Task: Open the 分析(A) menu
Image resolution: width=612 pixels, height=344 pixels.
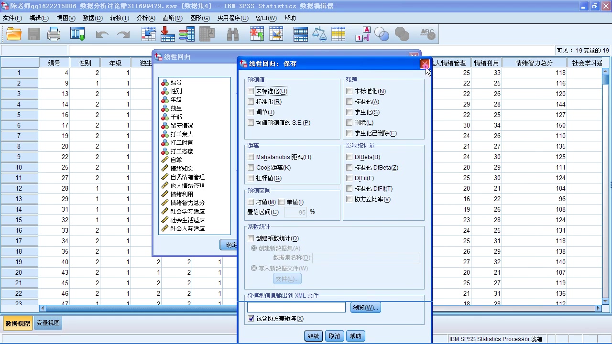Action: [x=146, y=18]
